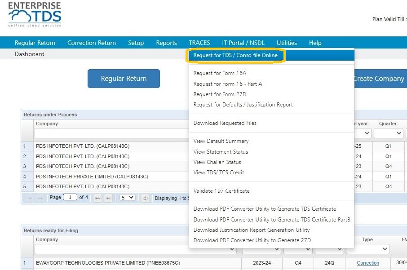Click the Regular Return button
Image resolution: width=407 pixels, height=270 pixels.
tap(124, 78)
